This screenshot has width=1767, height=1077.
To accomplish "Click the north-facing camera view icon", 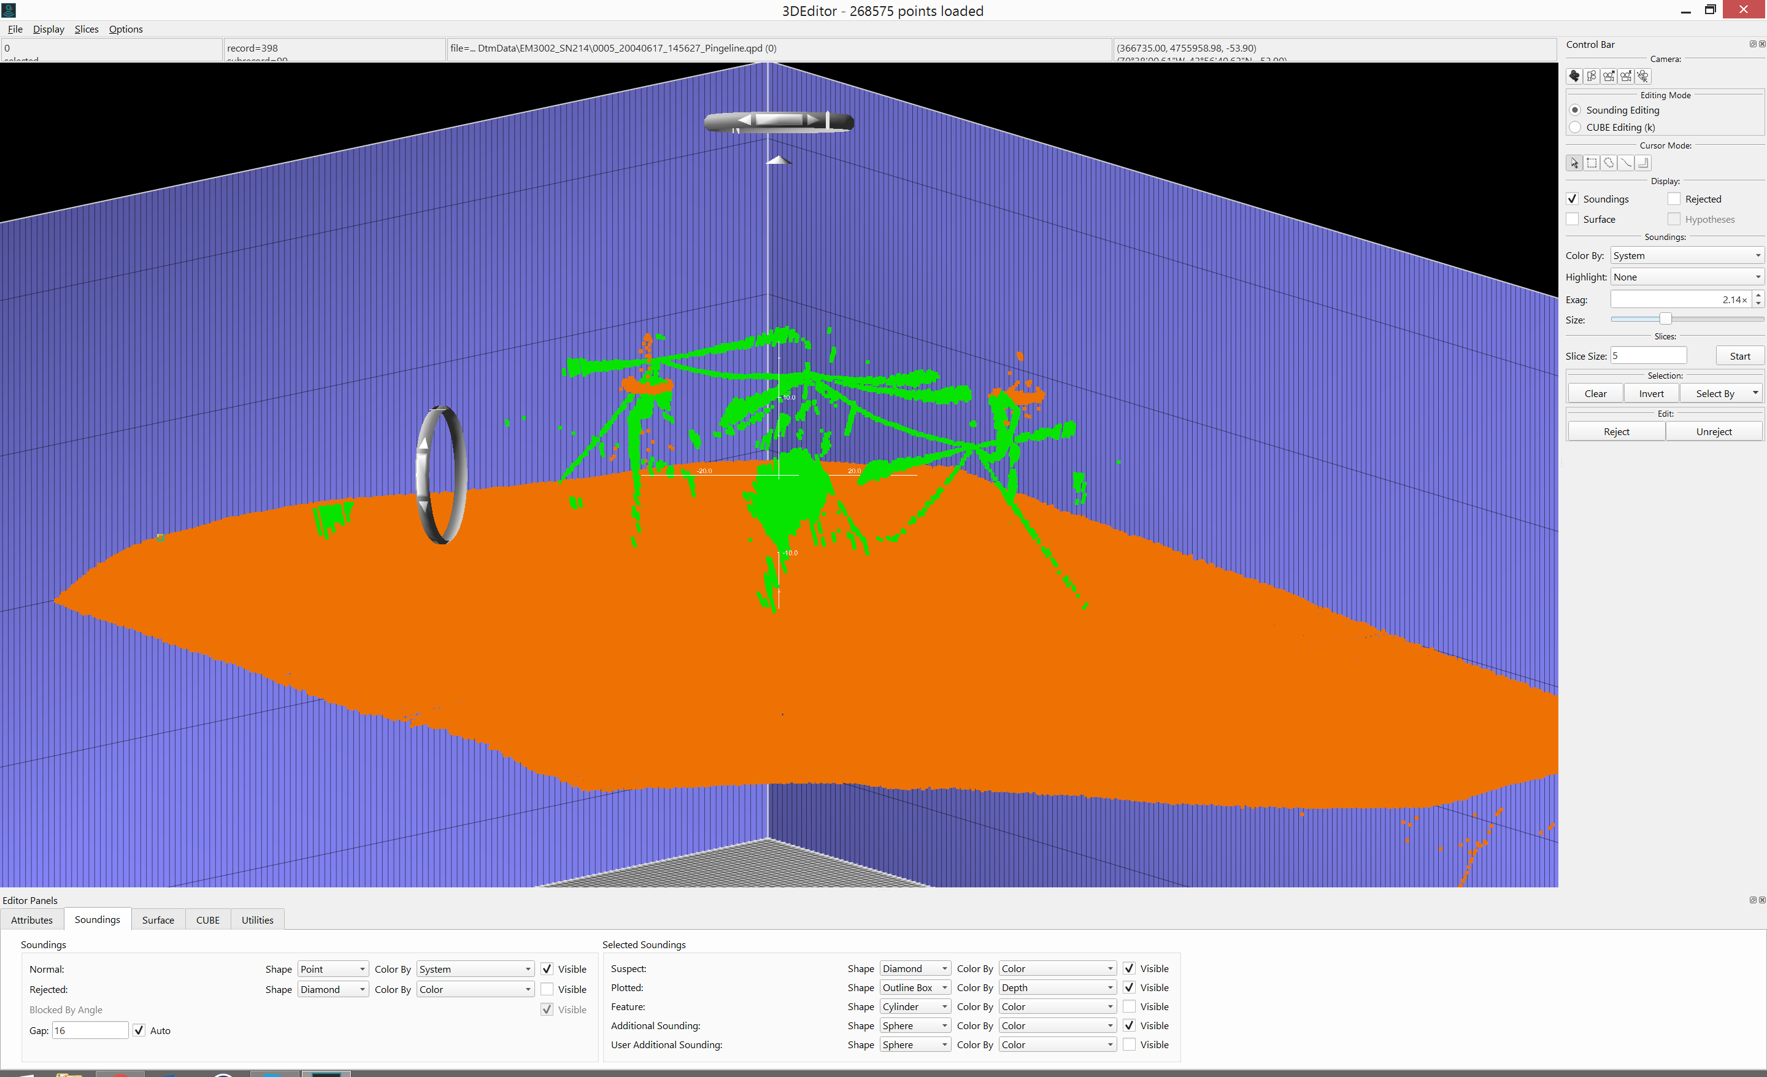I will point(1609,76).
